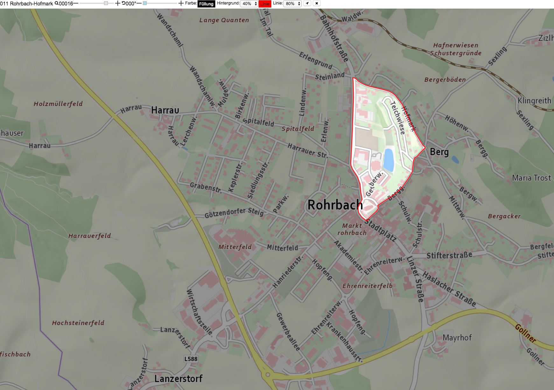
Task: Click the blue pond inside highlighted area
Action: click(389, 159)
